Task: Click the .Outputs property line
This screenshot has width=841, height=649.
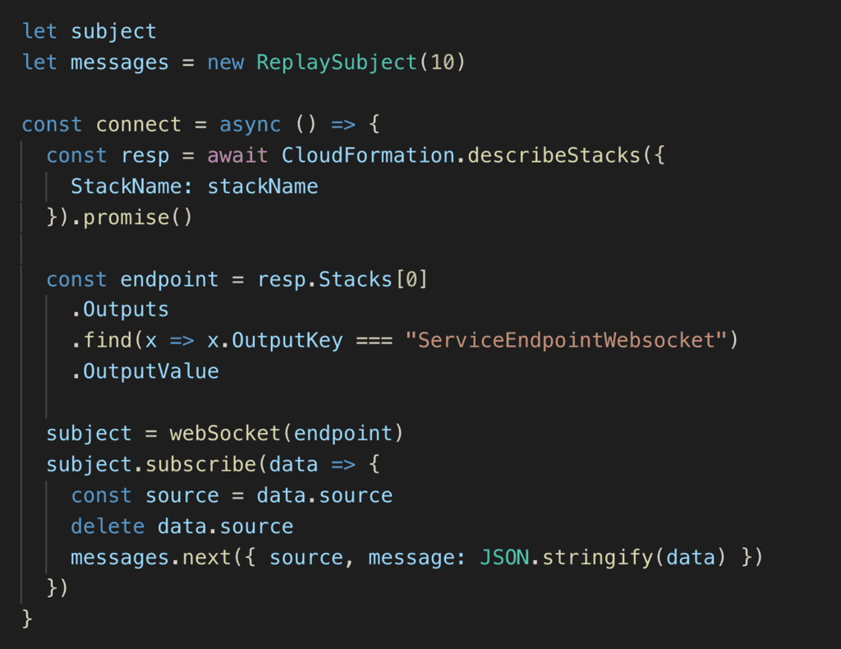Action: (120, 310)
